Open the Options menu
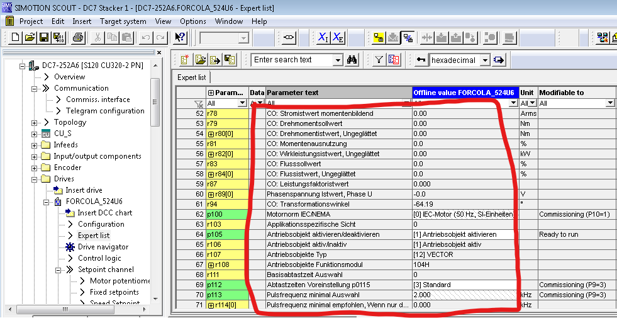 [193, 21]
